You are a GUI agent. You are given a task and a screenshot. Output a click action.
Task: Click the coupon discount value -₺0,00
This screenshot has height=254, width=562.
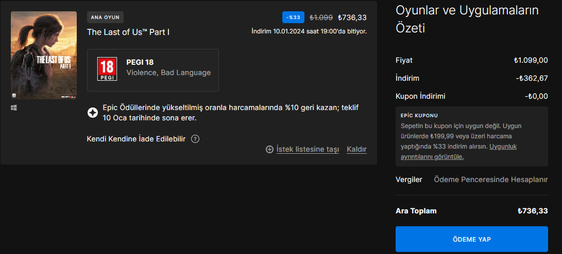[536, 96]
